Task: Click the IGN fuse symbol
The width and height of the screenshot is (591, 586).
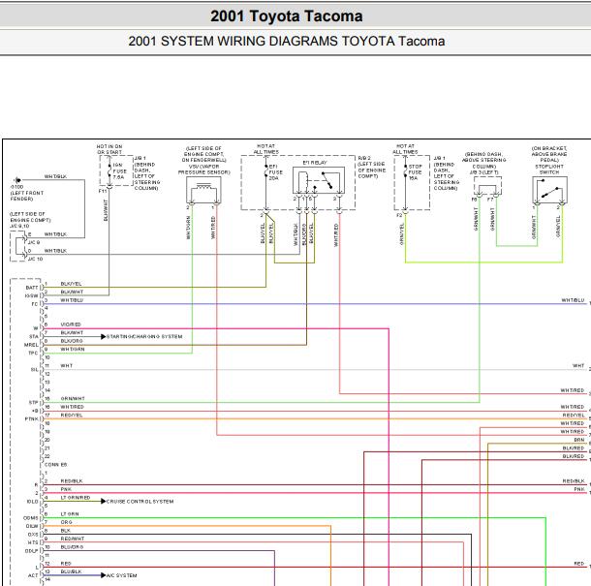Action: [109, 171]
